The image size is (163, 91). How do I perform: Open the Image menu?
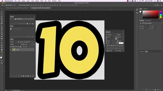click(x=23, y=1)
